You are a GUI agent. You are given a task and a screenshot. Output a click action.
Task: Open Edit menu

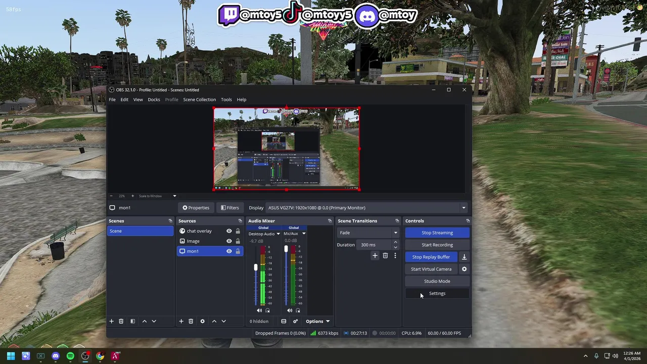pyautogui.click(x=124, y=100)
